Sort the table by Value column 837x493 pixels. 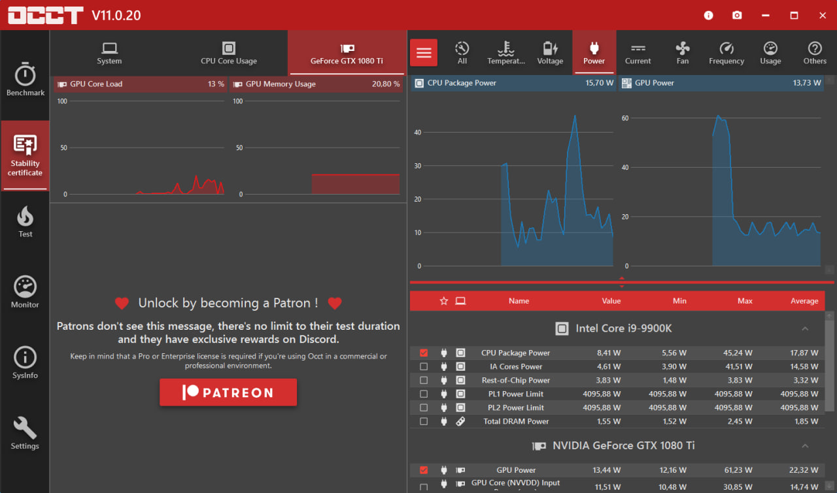(611, 301)
